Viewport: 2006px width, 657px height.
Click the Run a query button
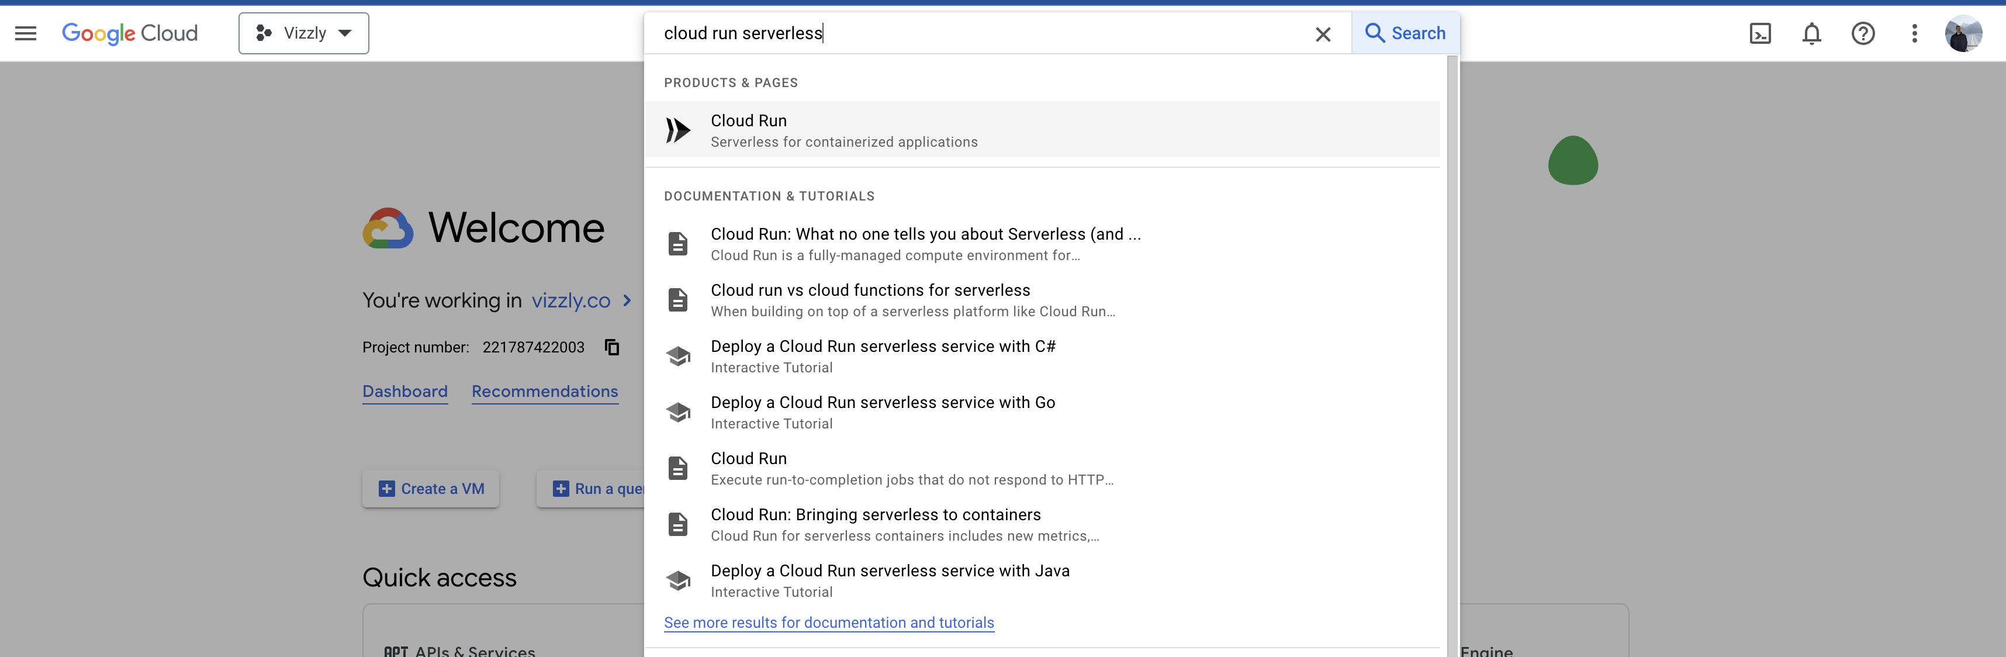click(590, 489)
